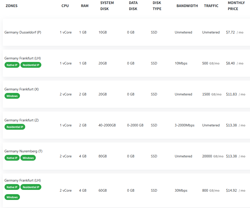Click Windows tag on $14.92 Frankfurt plan
Image resolution: width=250 pixels, height=208 pixels.
tap(12, 197)
